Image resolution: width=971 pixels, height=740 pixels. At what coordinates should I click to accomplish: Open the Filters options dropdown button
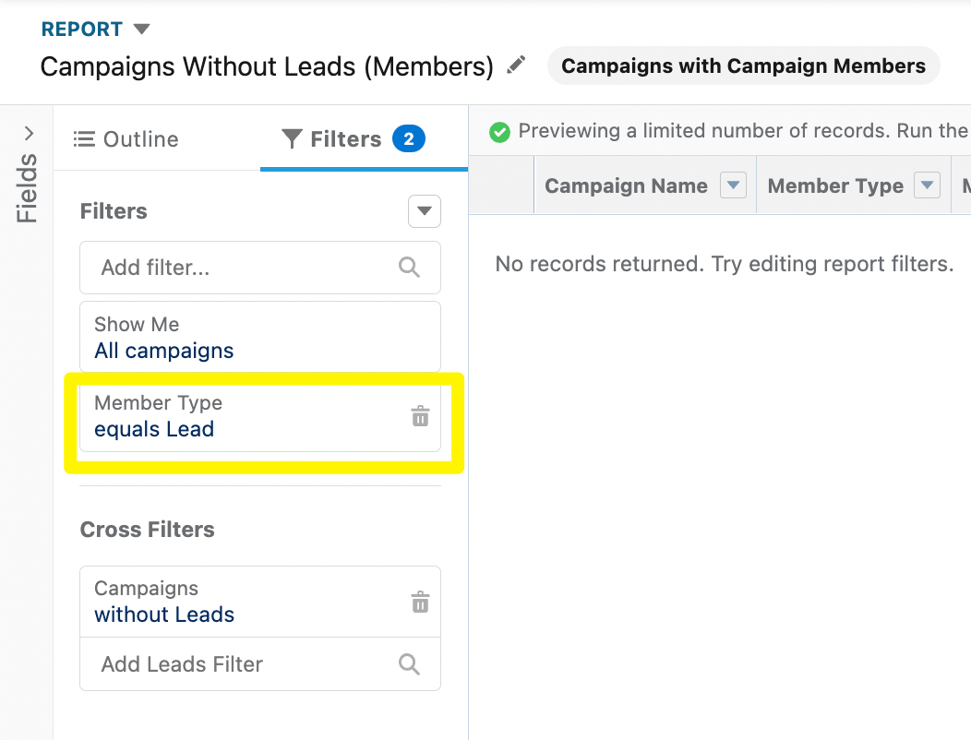[425, 211]
